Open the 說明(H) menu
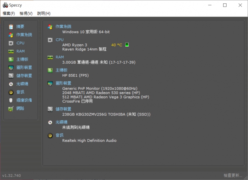This screenshot has width=248, height=180. (x=44, y=13)
